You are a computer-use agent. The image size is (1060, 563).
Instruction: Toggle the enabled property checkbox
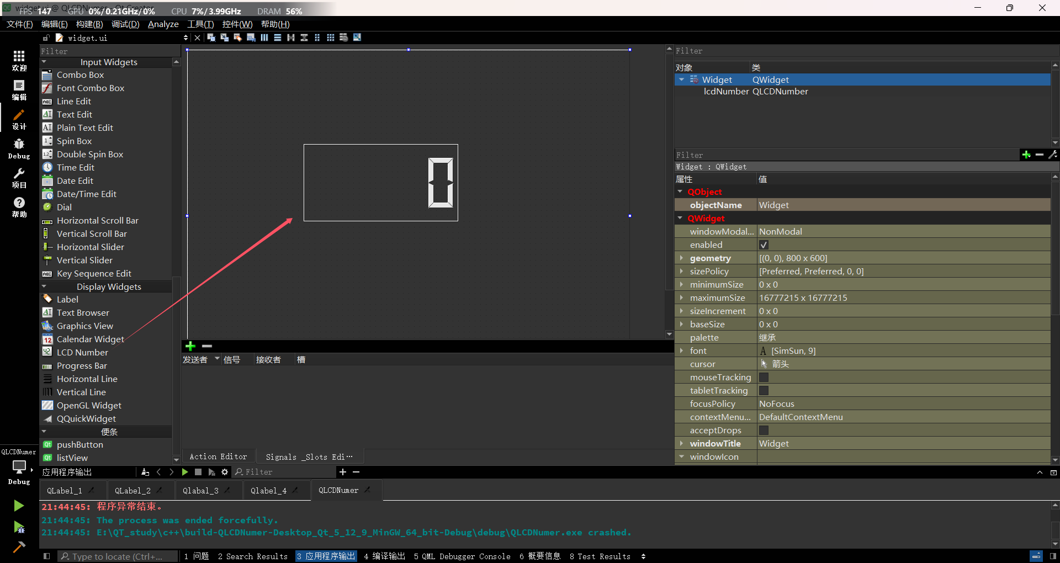coord(764,245)
